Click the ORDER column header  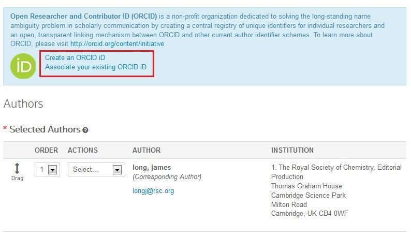(47, 150)
